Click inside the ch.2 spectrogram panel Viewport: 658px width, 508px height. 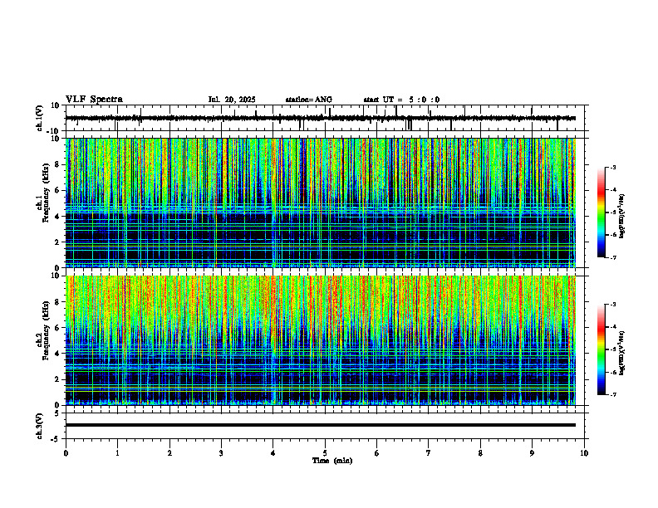click(321, 340)
